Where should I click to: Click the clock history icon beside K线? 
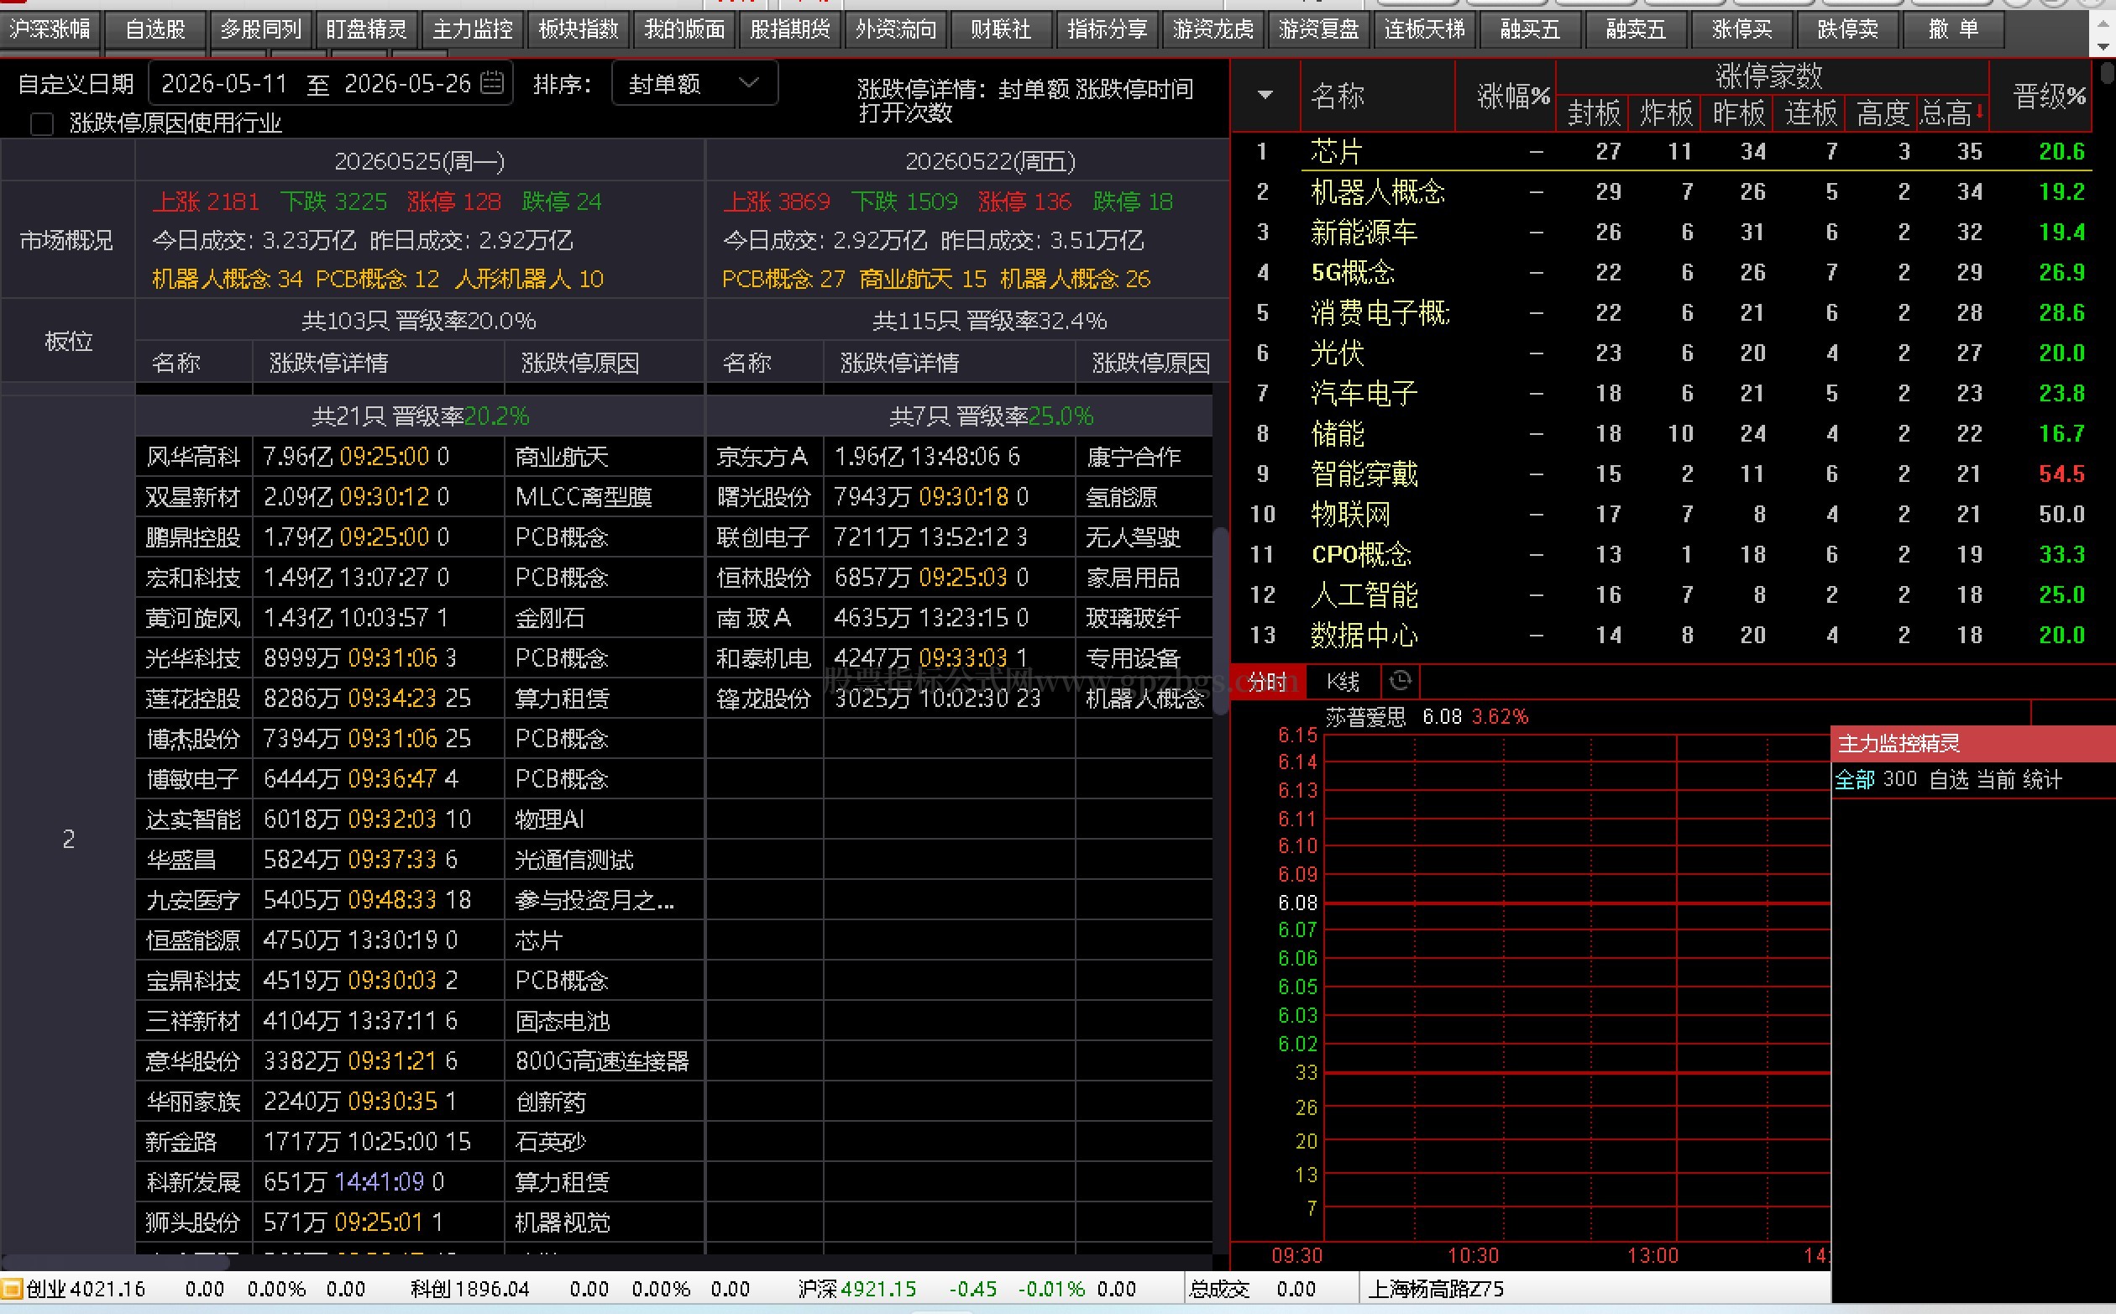pos(1399,681)
